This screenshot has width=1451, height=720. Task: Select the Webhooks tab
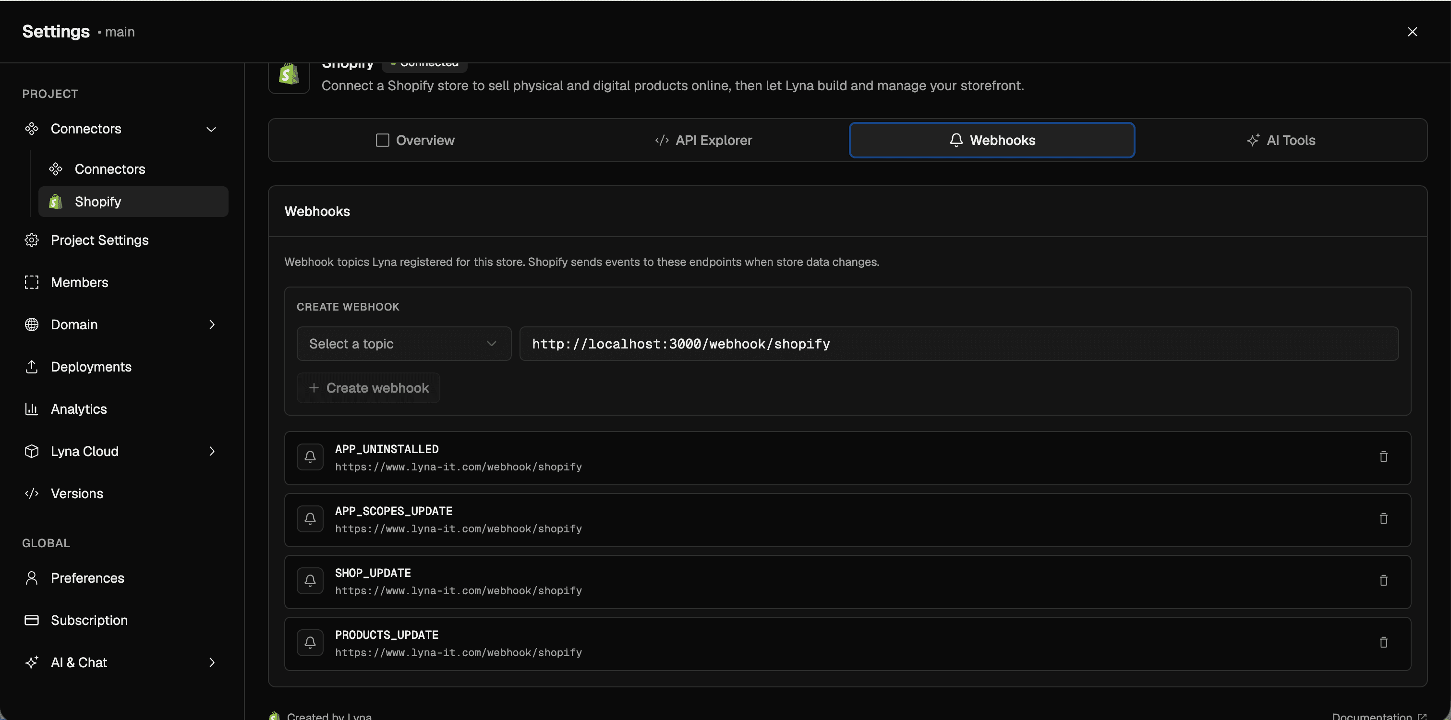992,141
